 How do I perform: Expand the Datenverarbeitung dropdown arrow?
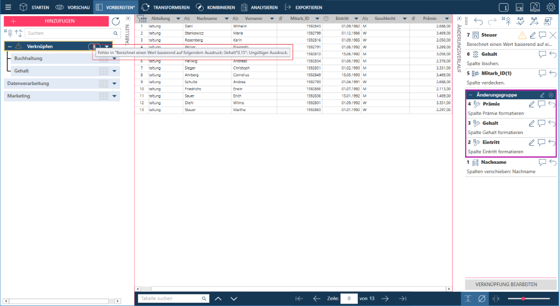(x=115, y=83)
